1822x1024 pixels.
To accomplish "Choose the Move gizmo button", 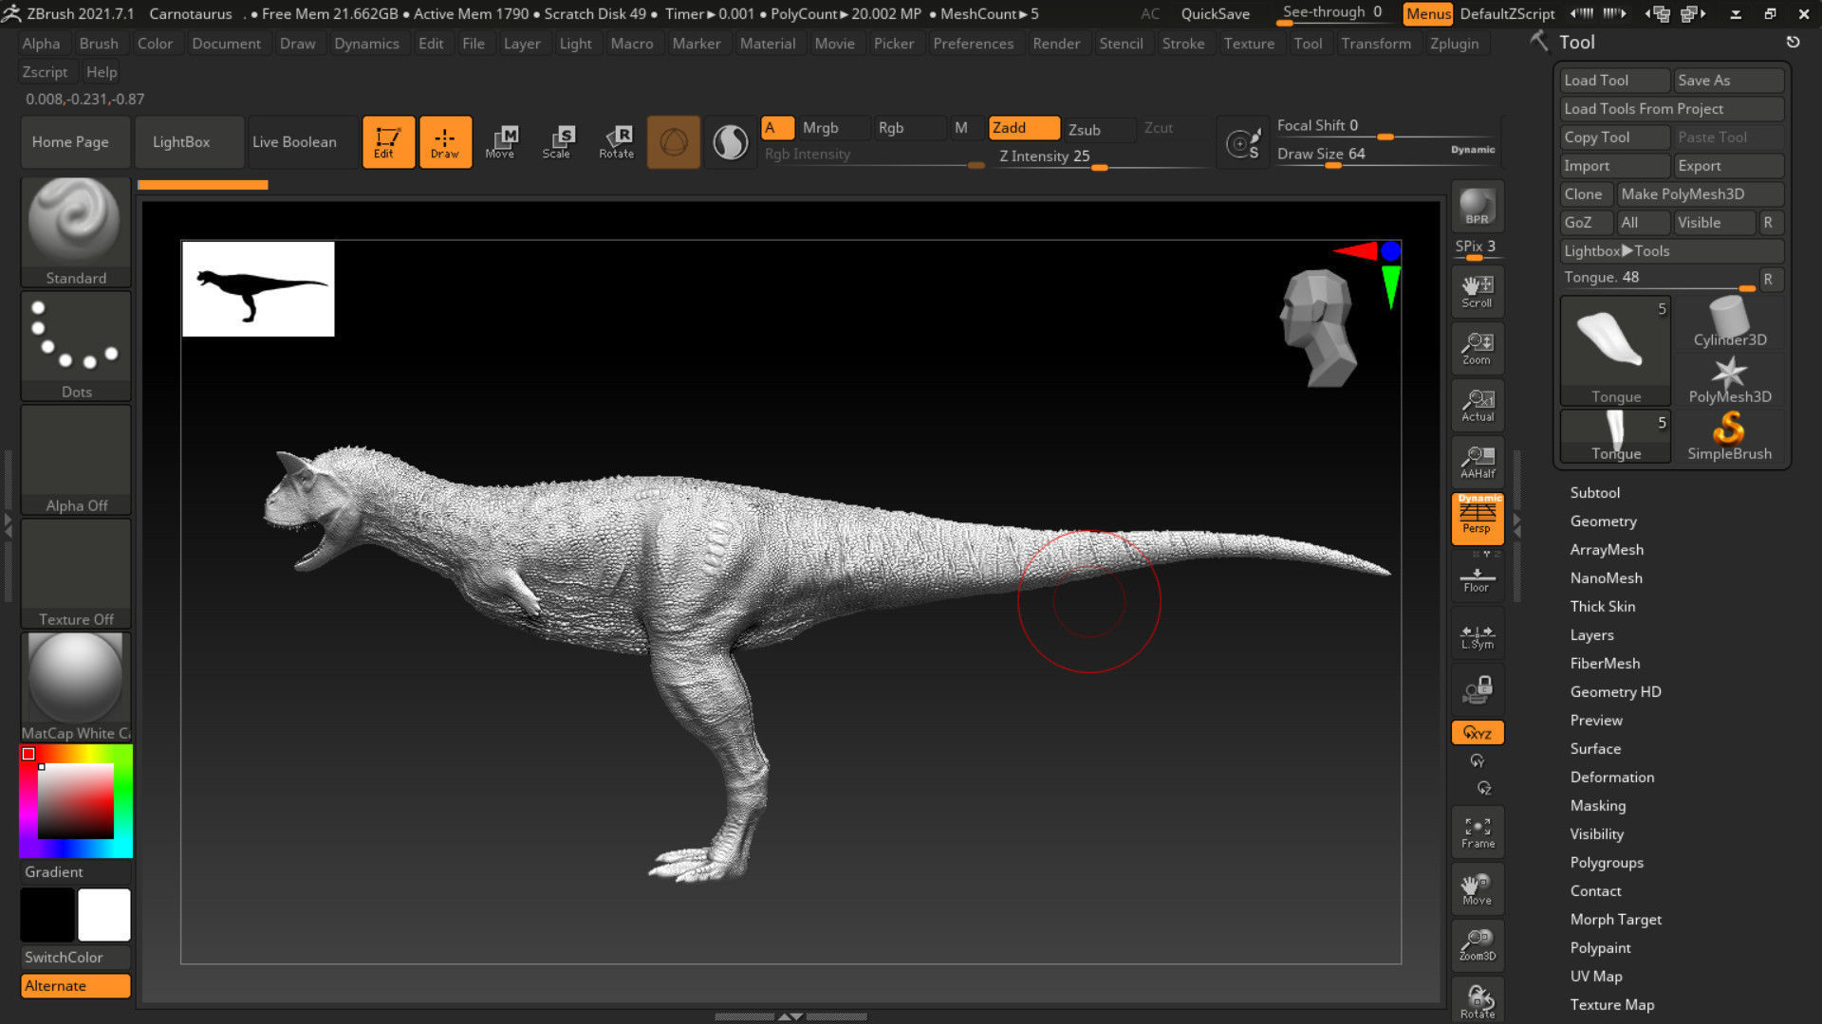I will click(501, 142).
